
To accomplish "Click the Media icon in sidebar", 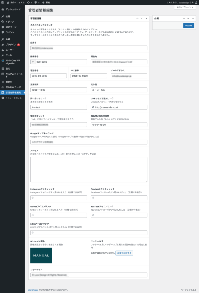I will pos(3,22).
